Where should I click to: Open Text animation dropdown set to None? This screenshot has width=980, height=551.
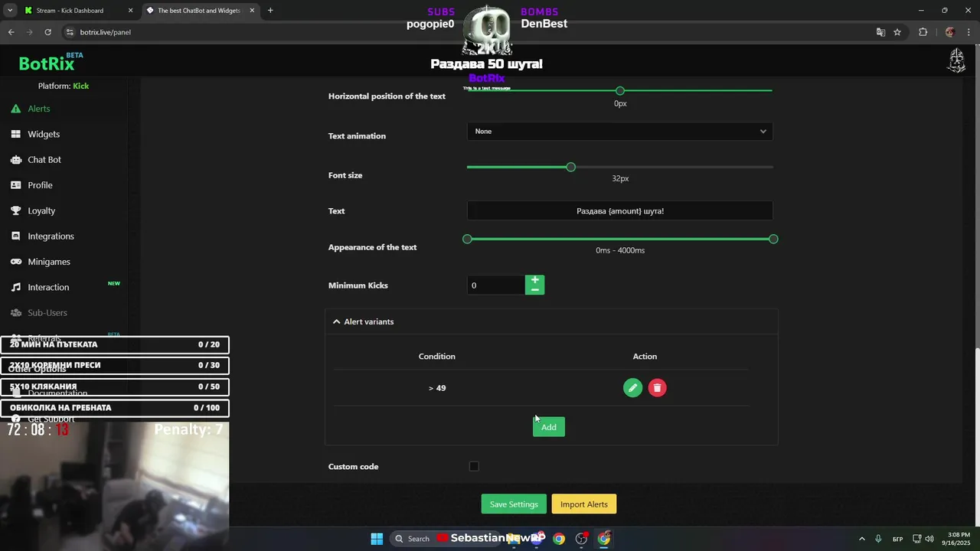(619, 132)
